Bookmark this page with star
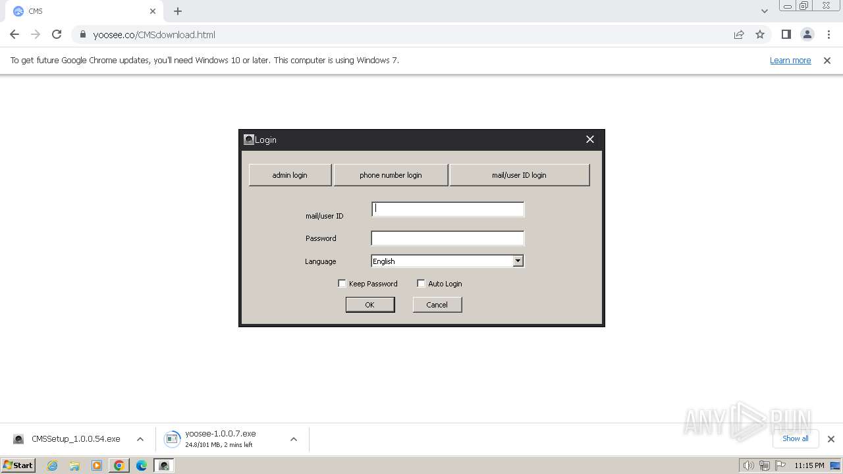843x474 pixels. coord(760,35)
